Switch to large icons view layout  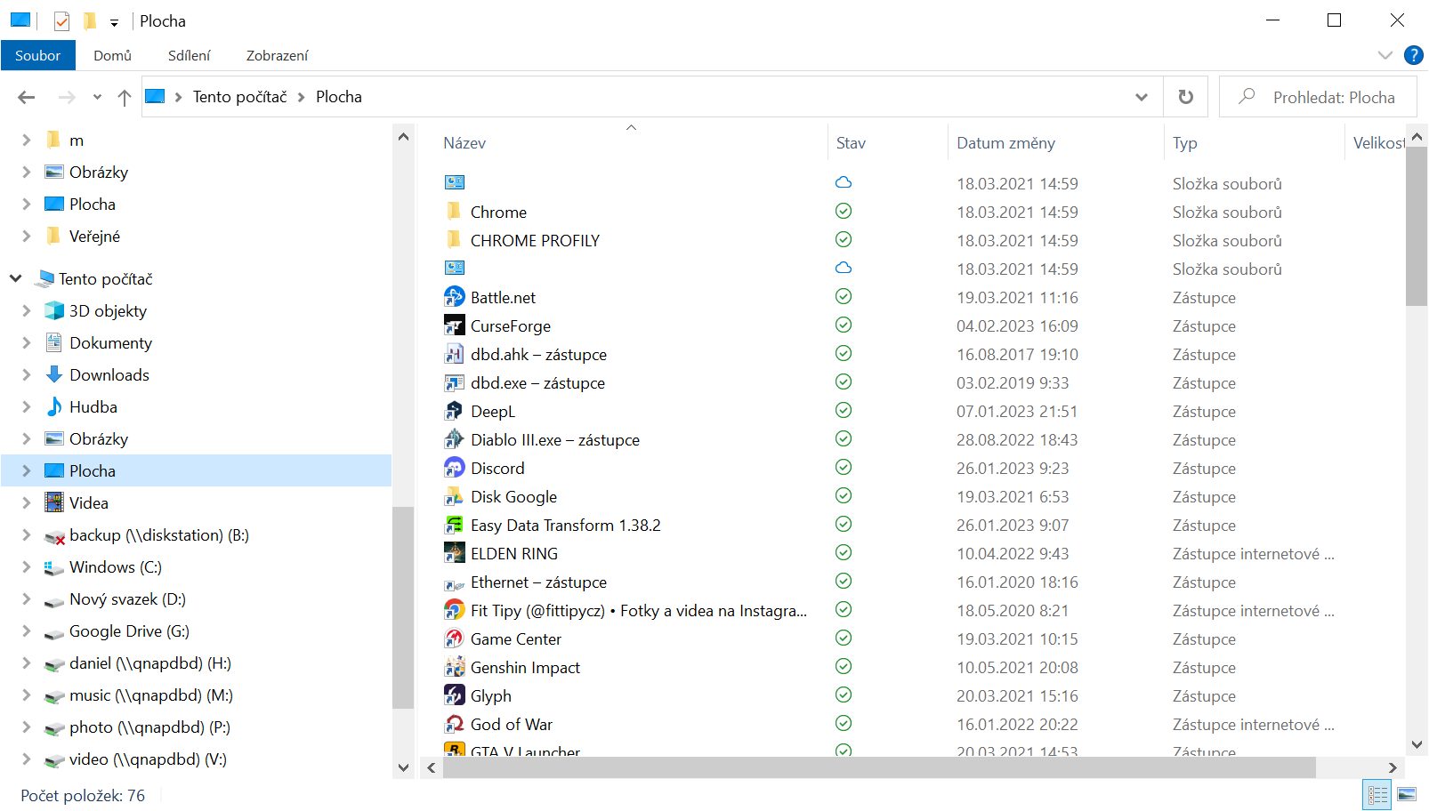1407,794
